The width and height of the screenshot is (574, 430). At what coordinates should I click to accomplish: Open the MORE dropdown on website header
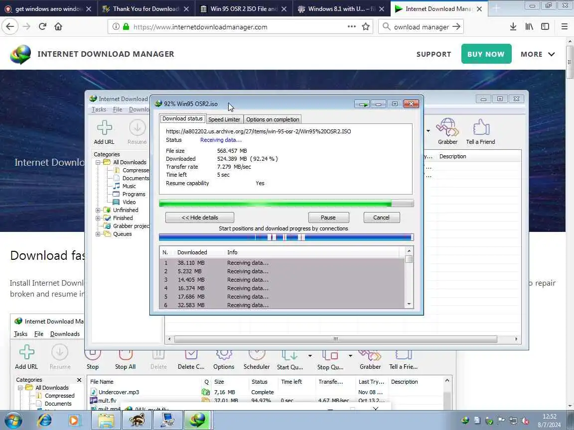(538, 54)
